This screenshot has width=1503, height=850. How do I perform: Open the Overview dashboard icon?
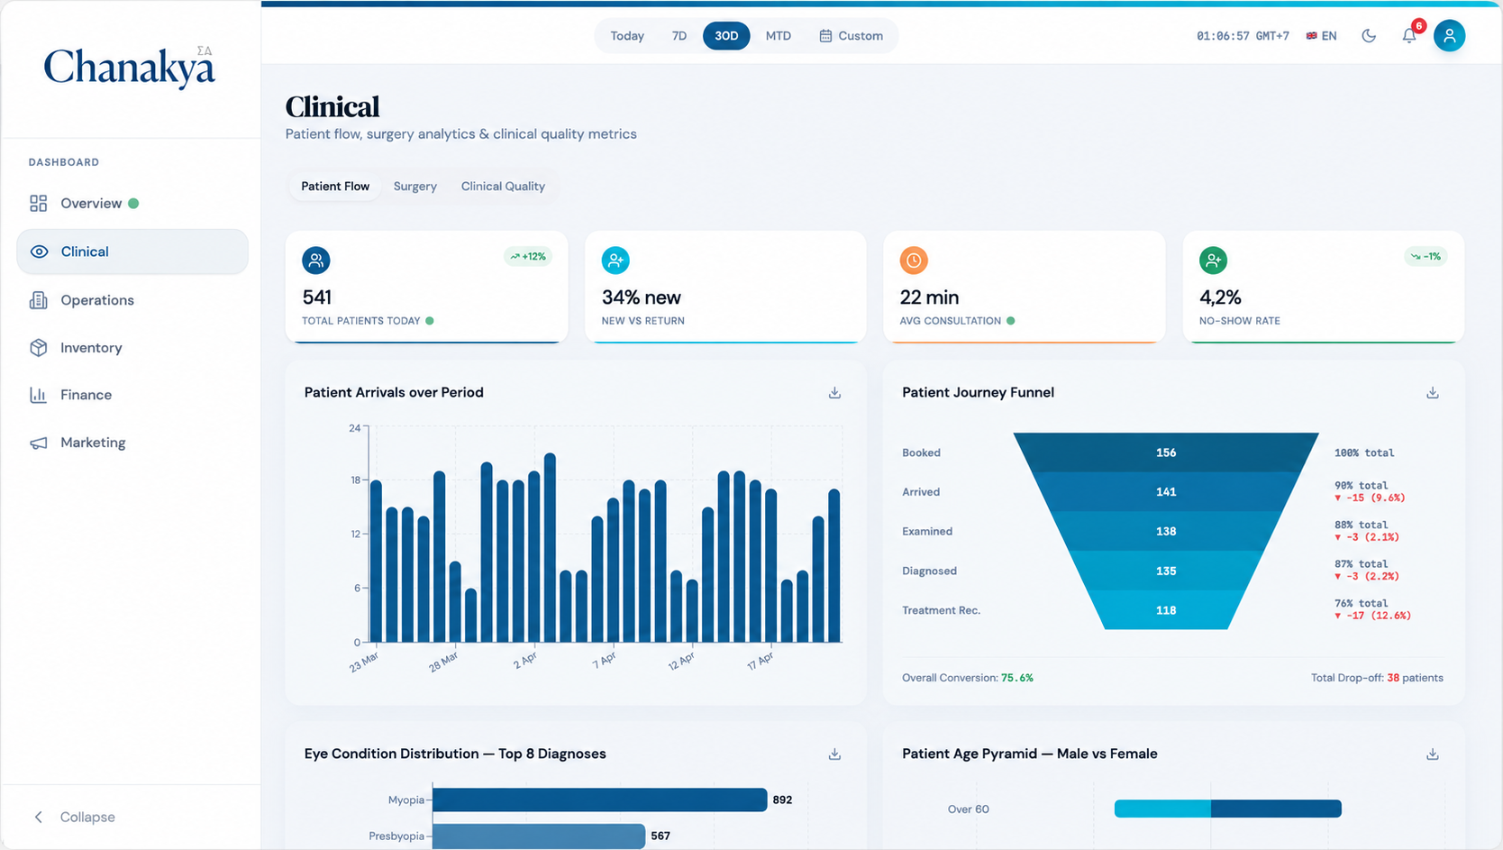(38, 204)
